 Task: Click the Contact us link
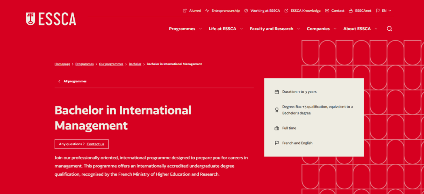coord(95,144)
